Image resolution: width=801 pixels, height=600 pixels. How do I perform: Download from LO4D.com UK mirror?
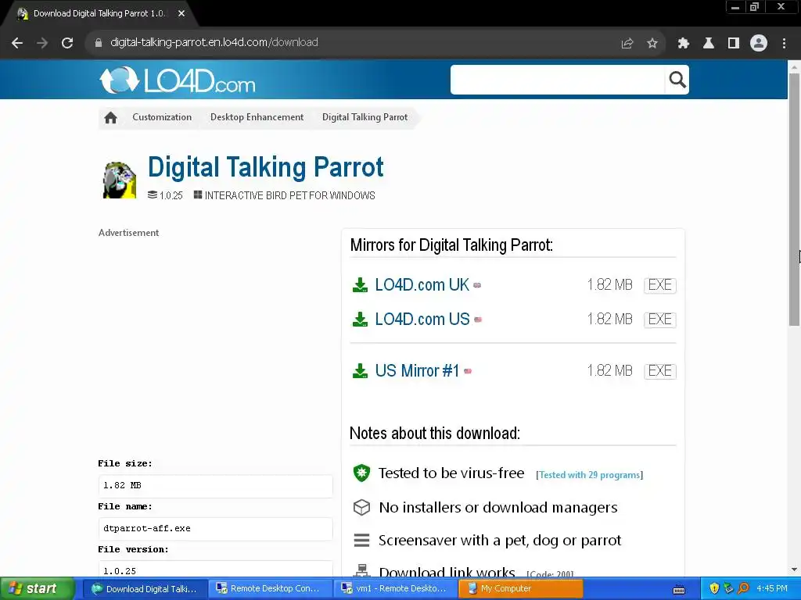(x=422, y=284)
